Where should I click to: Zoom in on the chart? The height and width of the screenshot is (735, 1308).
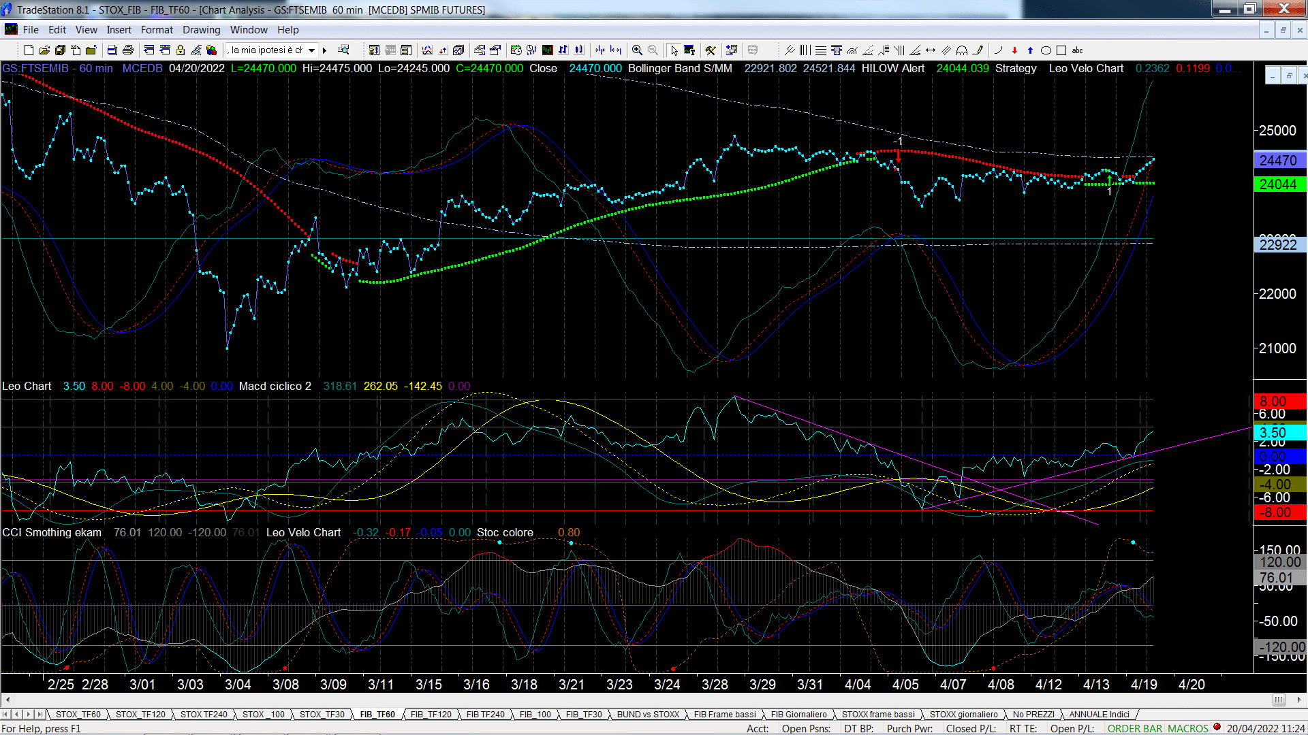pos(637,50)
